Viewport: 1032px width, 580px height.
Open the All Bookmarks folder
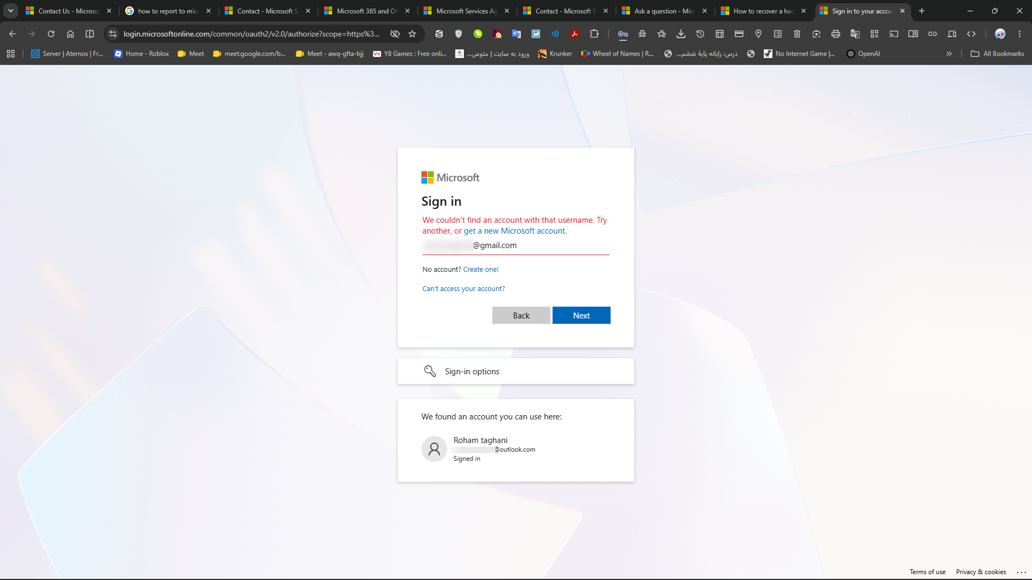pos(998,54)
